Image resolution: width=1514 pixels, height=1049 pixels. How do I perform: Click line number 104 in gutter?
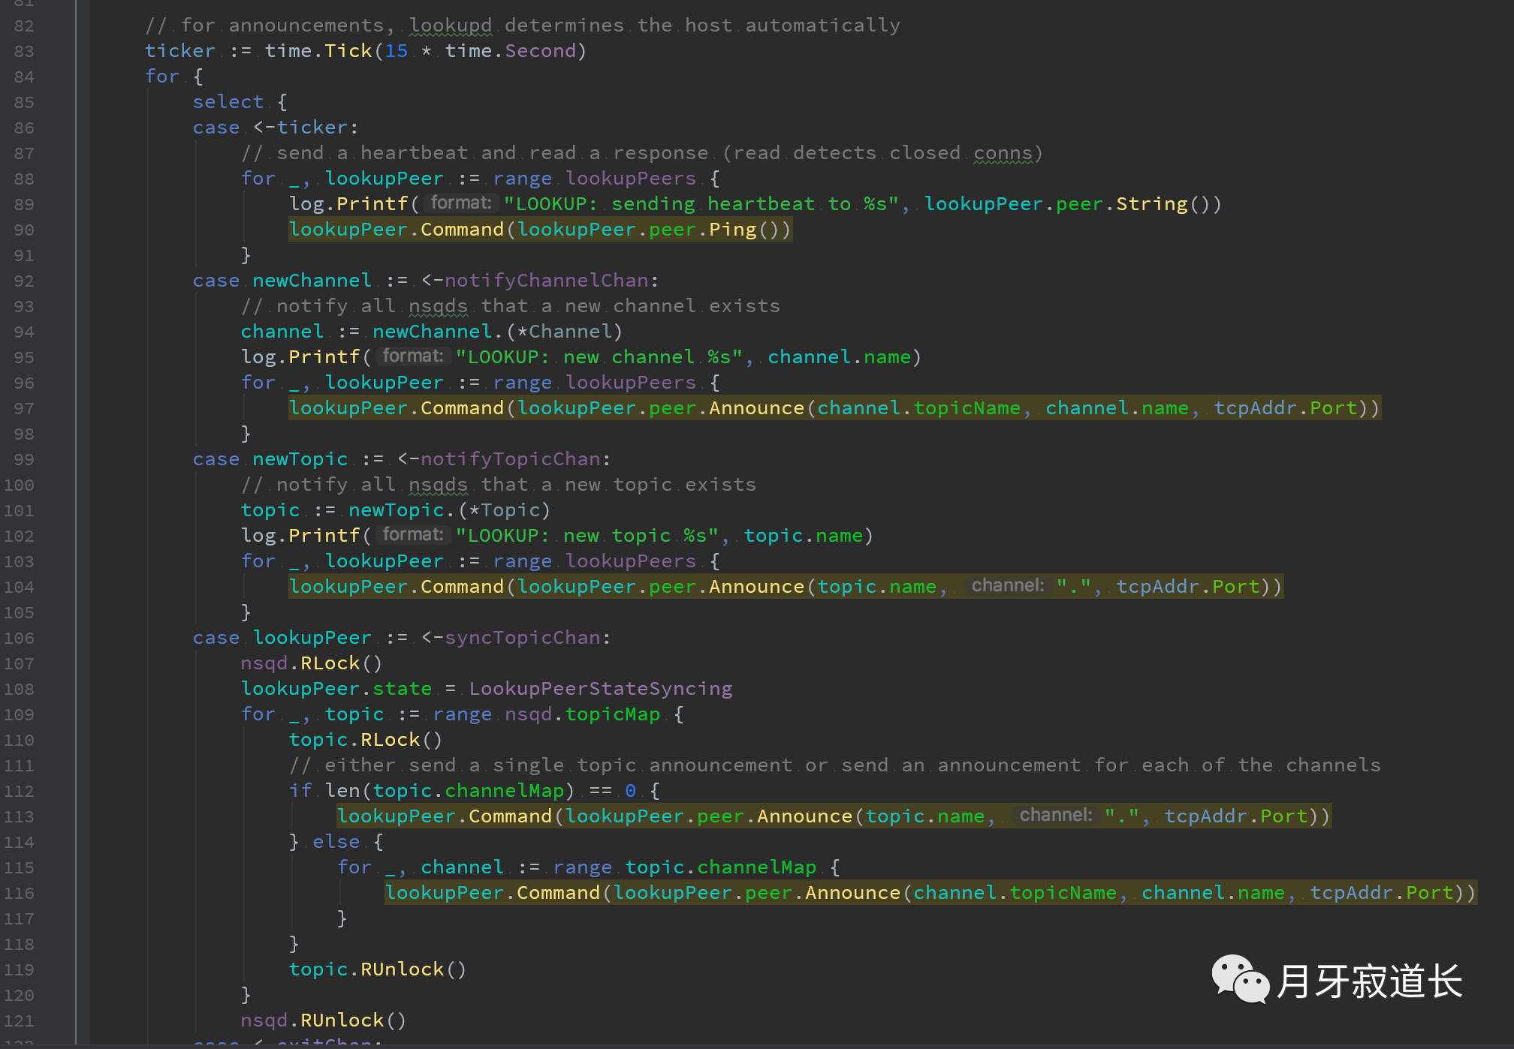(x=20, y=588)
